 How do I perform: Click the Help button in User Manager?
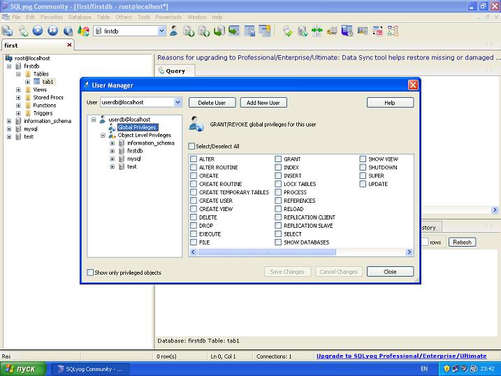click(390, 103)
